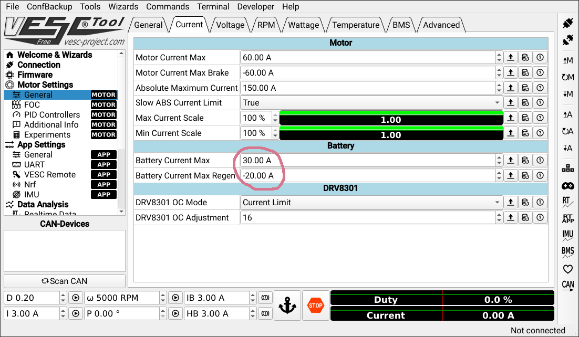
Task: Open the ConfBackup menu
Action: tap(49, 7)
